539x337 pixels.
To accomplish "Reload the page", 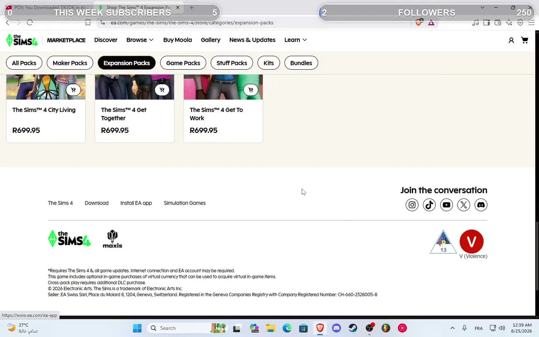I will pos(30,22).
